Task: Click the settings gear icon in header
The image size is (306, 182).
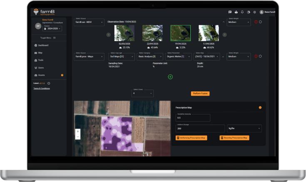Action: click(x=254, y=12)
